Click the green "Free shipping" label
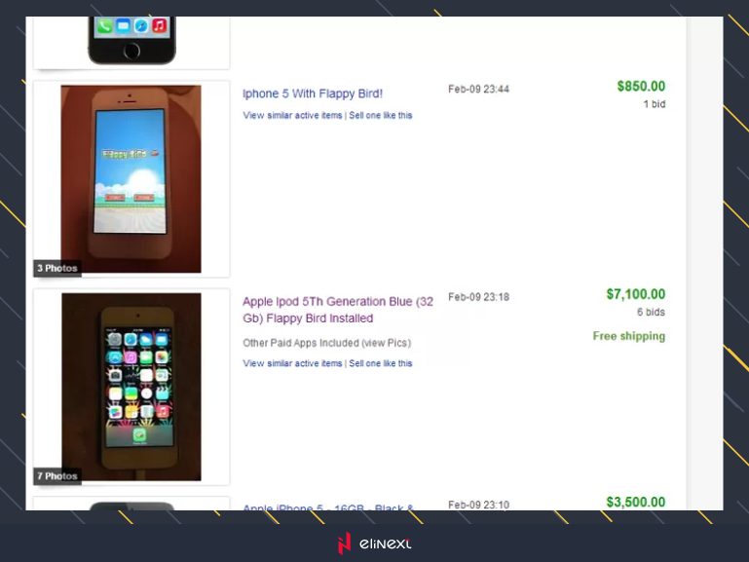749x562 pixels. pyautogui.click(x=628, y=336)
